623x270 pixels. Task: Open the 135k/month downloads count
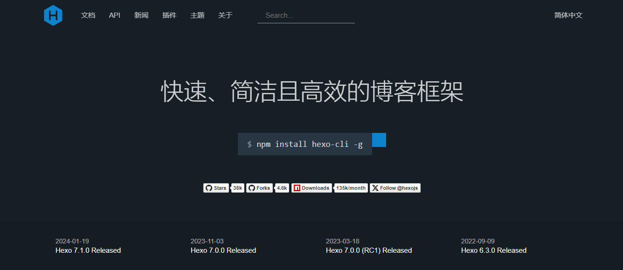point(351,188)
